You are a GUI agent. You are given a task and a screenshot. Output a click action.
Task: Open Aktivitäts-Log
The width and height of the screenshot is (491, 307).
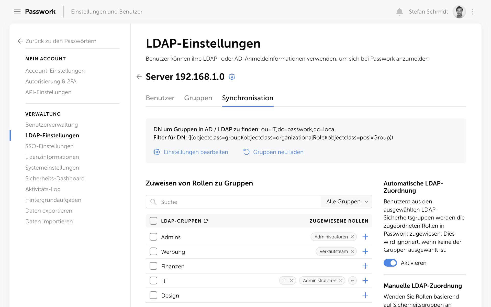(x=43, y=189)
